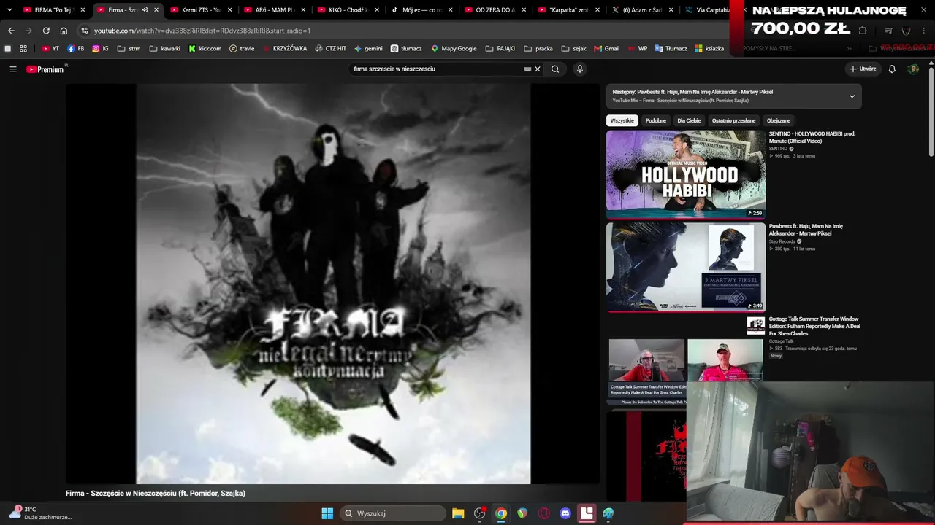This screenshot has width=935, height=525.
Task: Open the Cottage Talk Summer Transfer Window title
Action: point(814,326)
